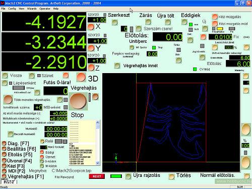Click the scorpion toolpath preview display
Screen dimensions: 252x189
pos(171,122)
